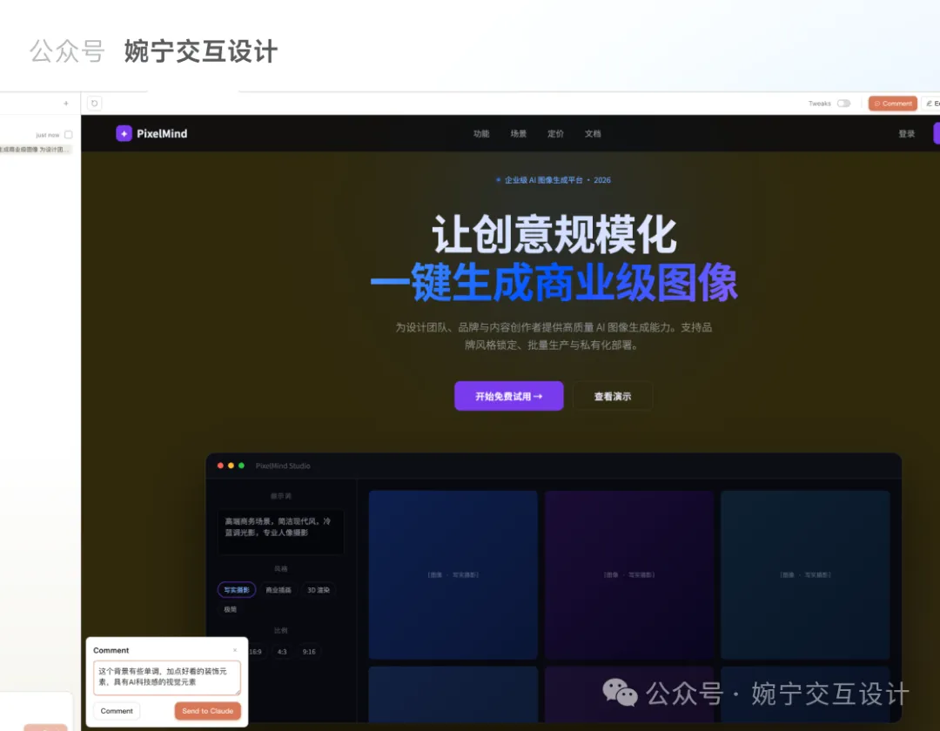
Task: Click the first generated image thumbnail in Studio
Action: 453,574
